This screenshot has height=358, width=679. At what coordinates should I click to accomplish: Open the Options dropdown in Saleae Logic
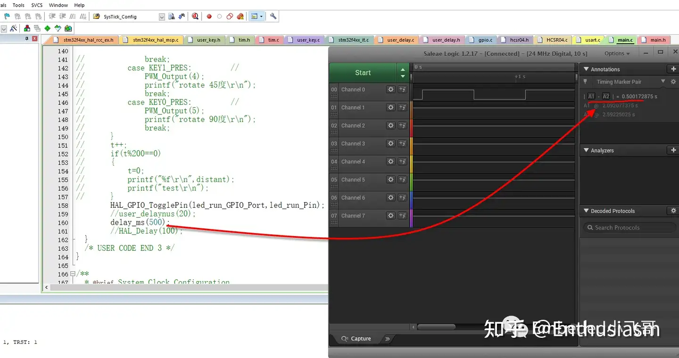point(617,53)
